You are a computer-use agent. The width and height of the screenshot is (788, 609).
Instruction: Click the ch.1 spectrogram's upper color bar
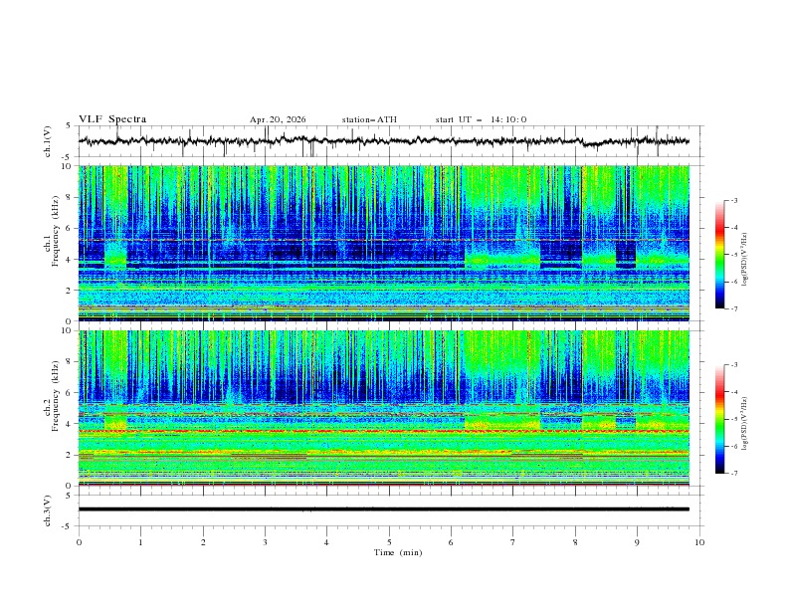719,254
